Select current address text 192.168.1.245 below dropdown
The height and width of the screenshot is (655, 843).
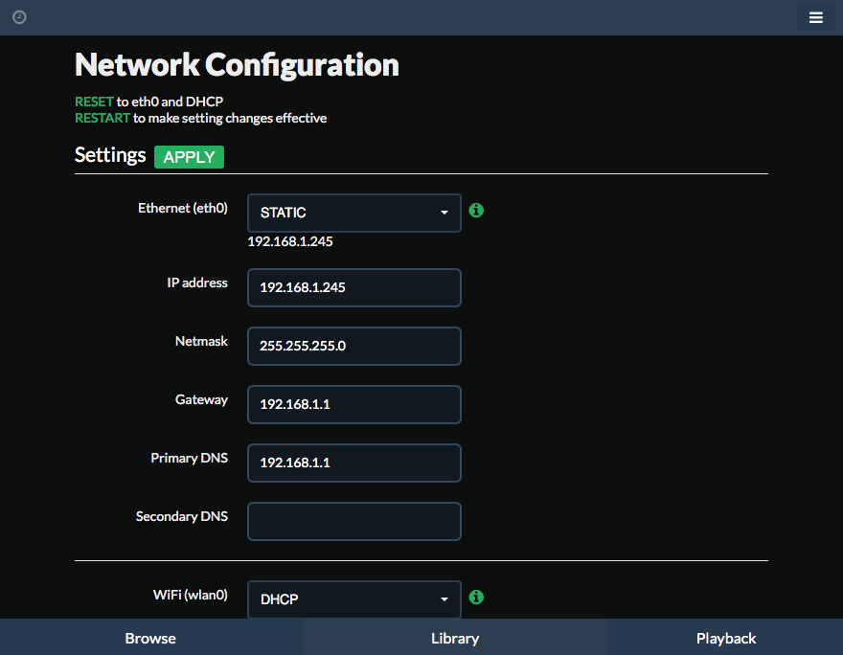pyautogui.click(x=290, y=241)
